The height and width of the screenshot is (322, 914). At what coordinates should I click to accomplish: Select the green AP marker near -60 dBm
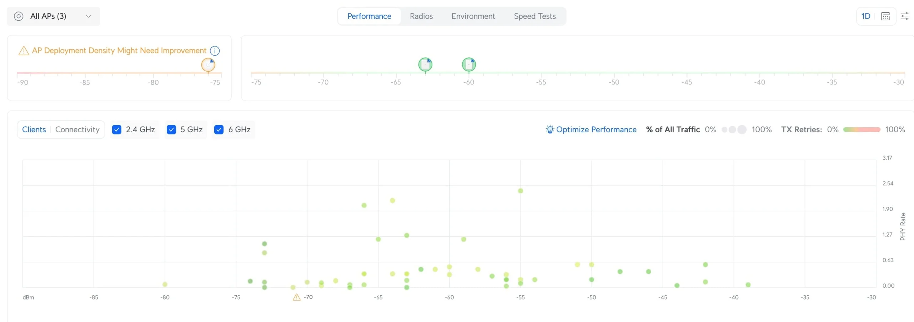tap(469, 64)
